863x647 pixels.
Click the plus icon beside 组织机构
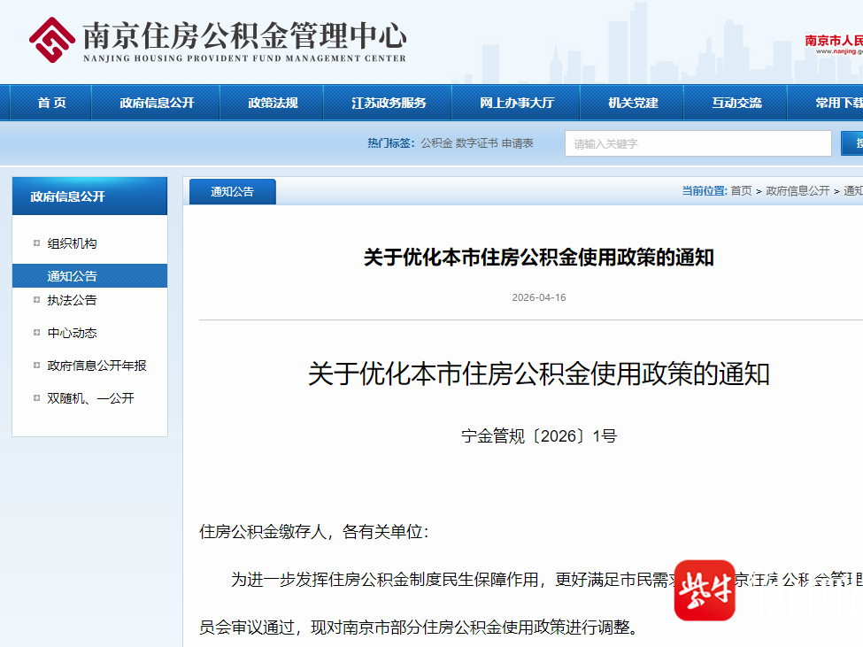click(x=36, y=243)
